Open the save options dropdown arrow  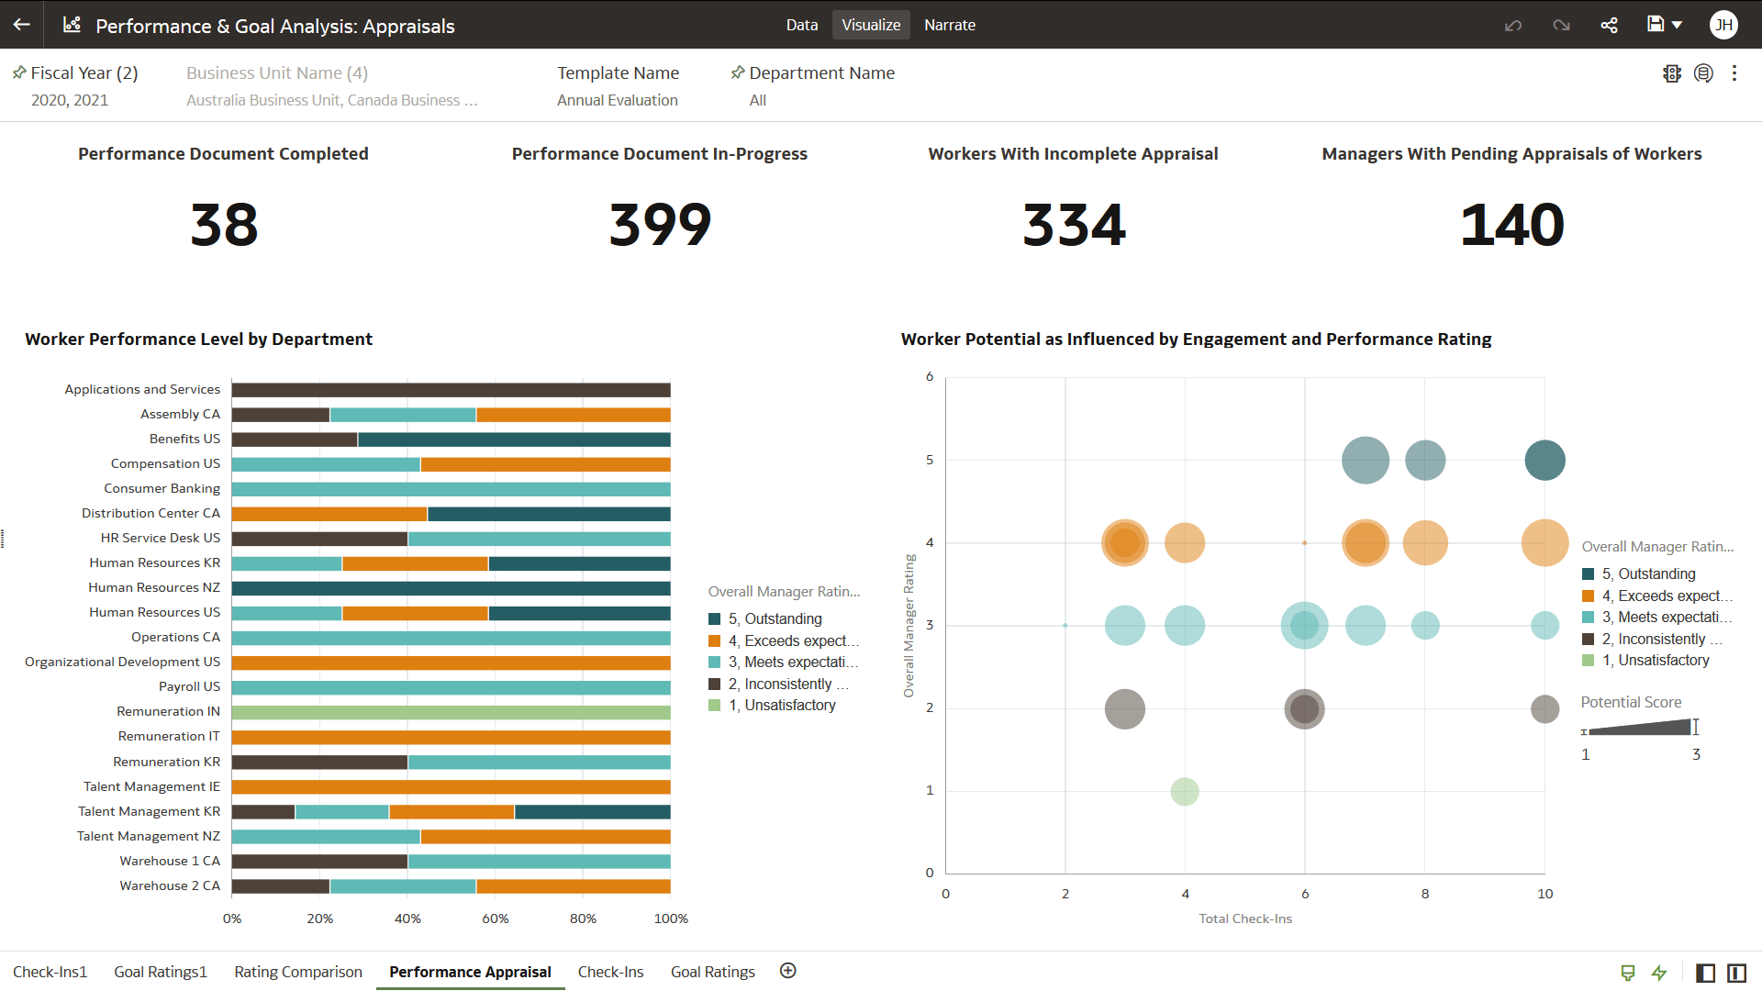point(1678,25)
